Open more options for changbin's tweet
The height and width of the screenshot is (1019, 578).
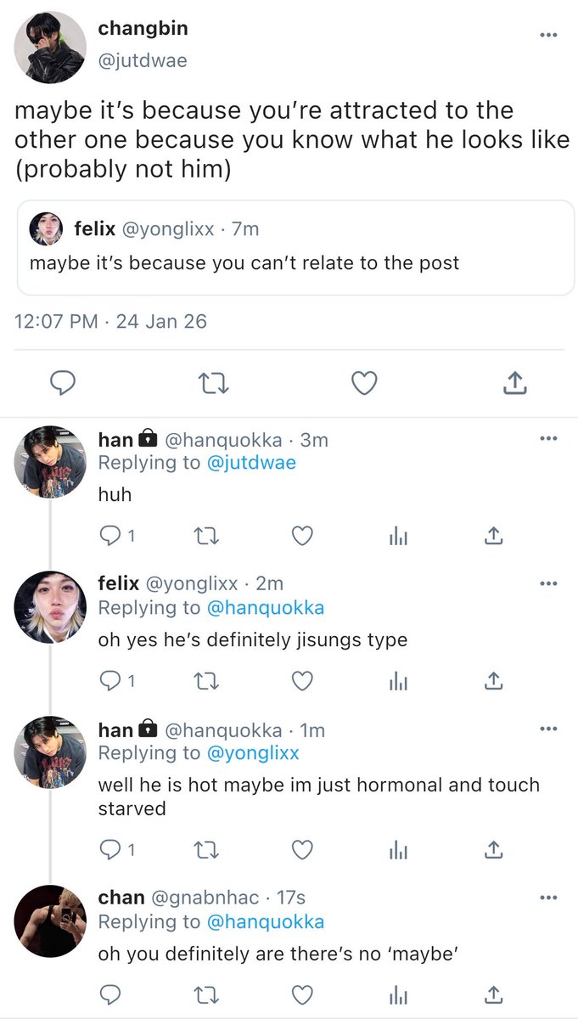pos(549,35)
